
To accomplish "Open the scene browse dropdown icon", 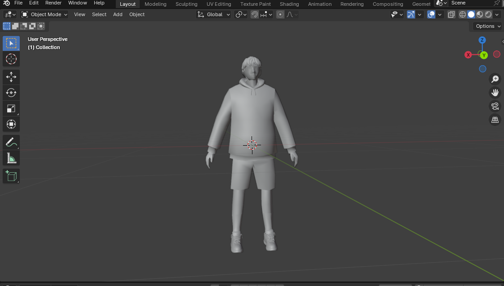I will (x=441, y=3).
